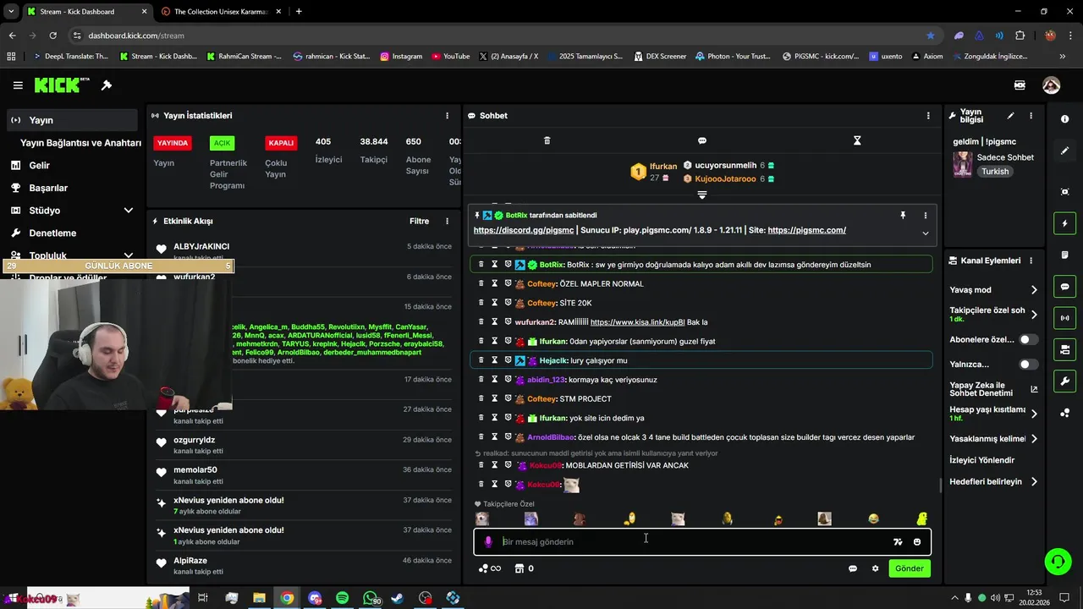This screenshot has height=609, width=1083.
Task: Open chat settings gear beside Gönder
Action: click(875, 568)
